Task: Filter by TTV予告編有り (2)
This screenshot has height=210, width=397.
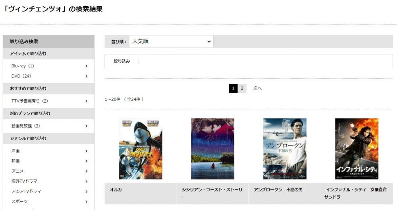Action: click(x=30, y=101)
